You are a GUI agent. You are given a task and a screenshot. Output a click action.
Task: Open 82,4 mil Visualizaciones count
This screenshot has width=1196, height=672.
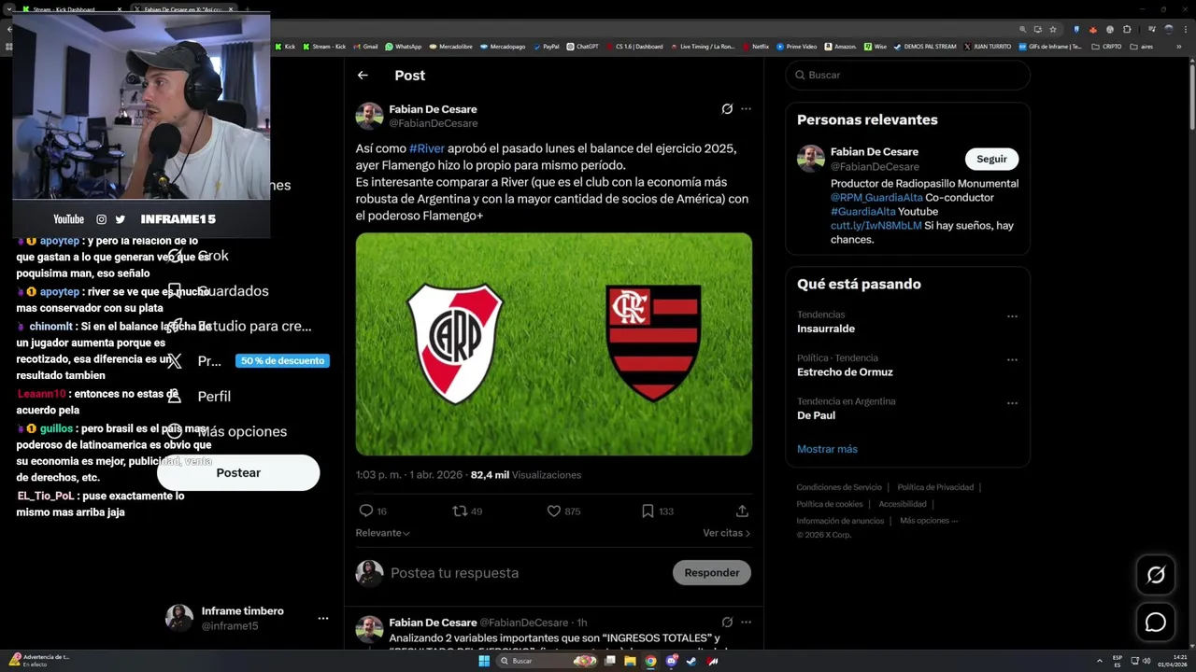[526, 475]
